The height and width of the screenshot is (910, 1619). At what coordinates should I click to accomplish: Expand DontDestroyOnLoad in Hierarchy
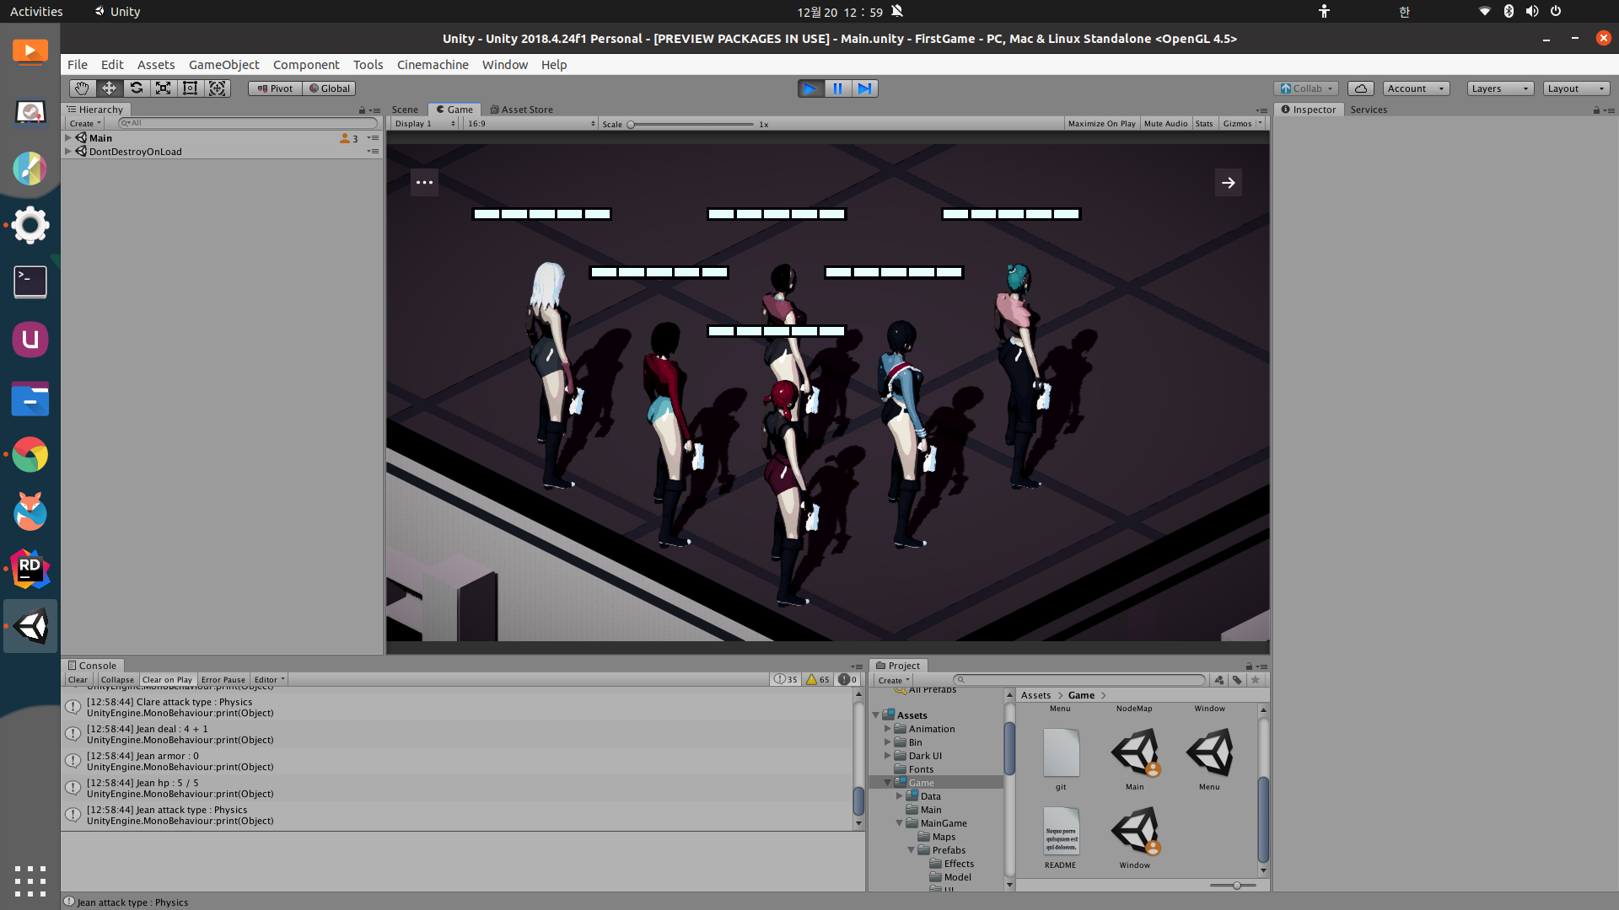click(x=68, y=152)
